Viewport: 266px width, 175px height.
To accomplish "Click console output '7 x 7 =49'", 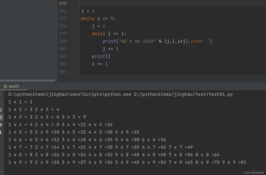I will [181, 147].
